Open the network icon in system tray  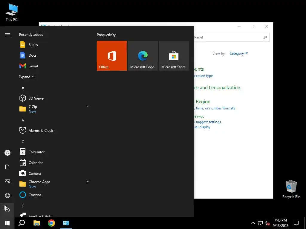[260, 223]
